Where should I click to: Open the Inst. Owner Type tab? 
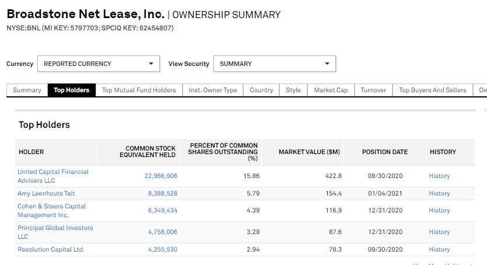[213, 90]
